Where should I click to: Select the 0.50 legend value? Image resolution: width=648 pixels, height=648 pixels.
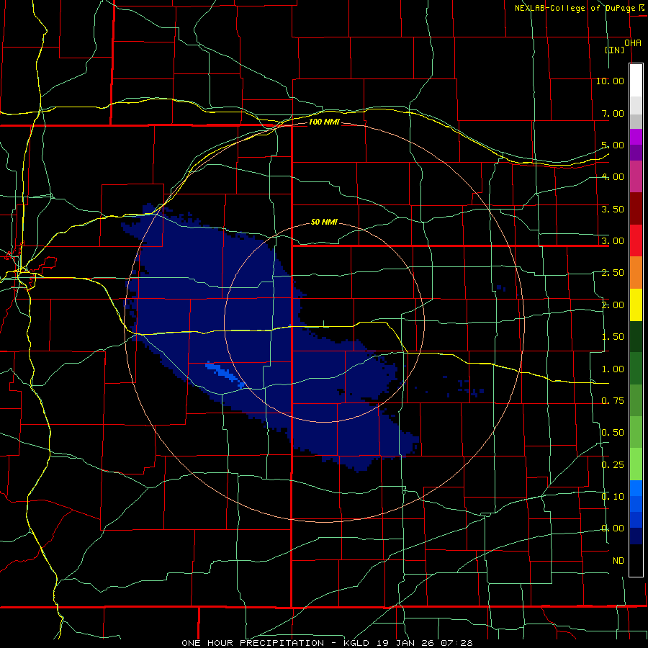click(x=613, y=433)
